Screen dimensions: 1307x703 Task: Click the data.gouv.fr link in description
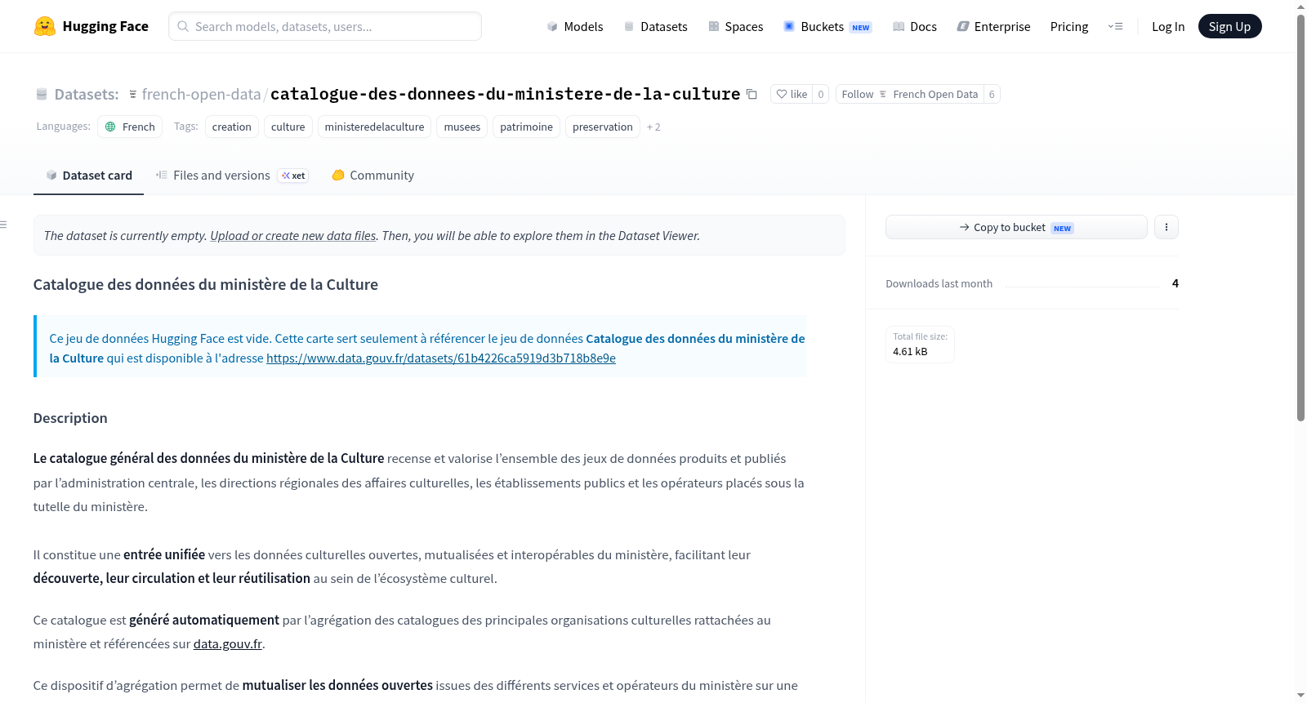[228, 643]
